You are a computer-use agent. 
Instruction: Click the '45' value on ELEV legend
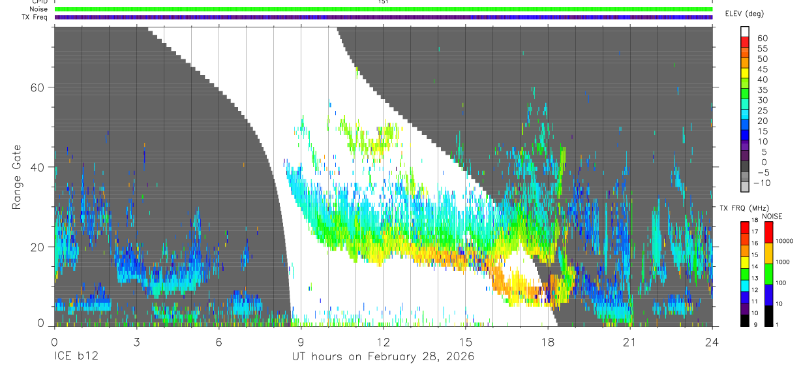coord(762,69)
